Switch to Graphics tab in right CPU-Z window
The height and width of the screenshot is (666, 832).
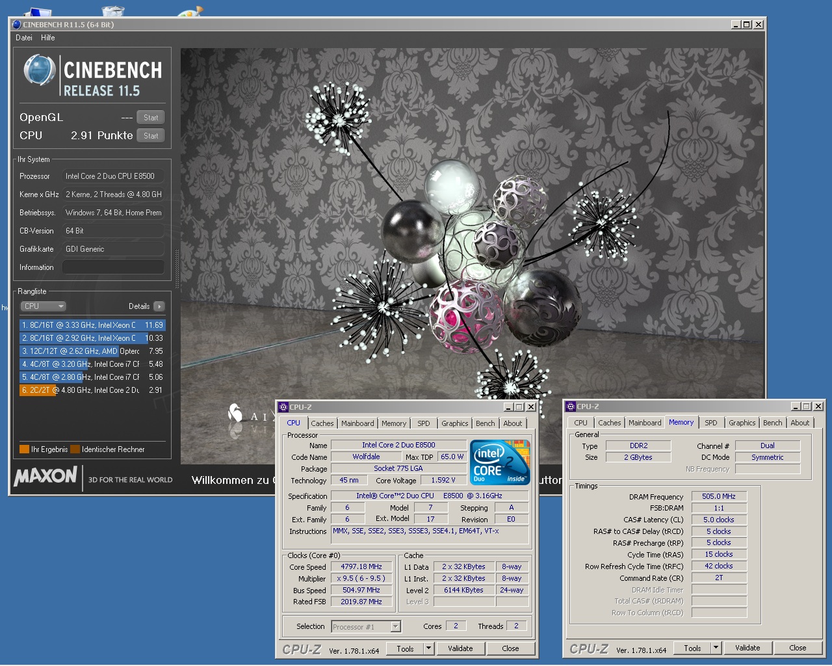(742, 423)
